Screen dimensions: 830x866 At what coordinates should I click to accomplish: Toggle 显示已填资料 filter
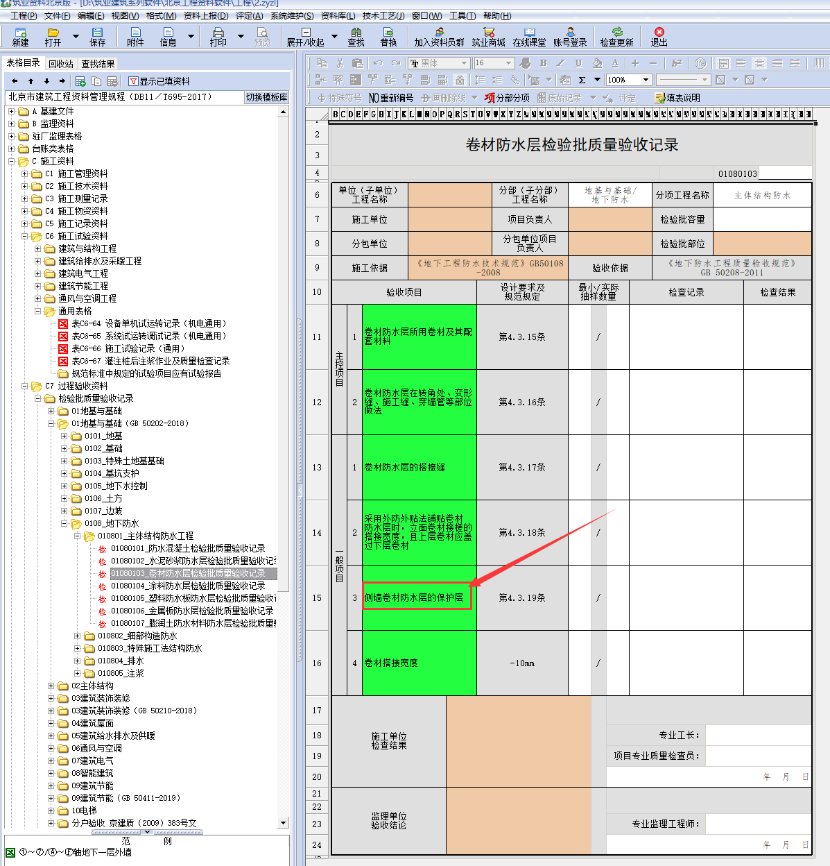pyautogui.click(x=159, y=81)
